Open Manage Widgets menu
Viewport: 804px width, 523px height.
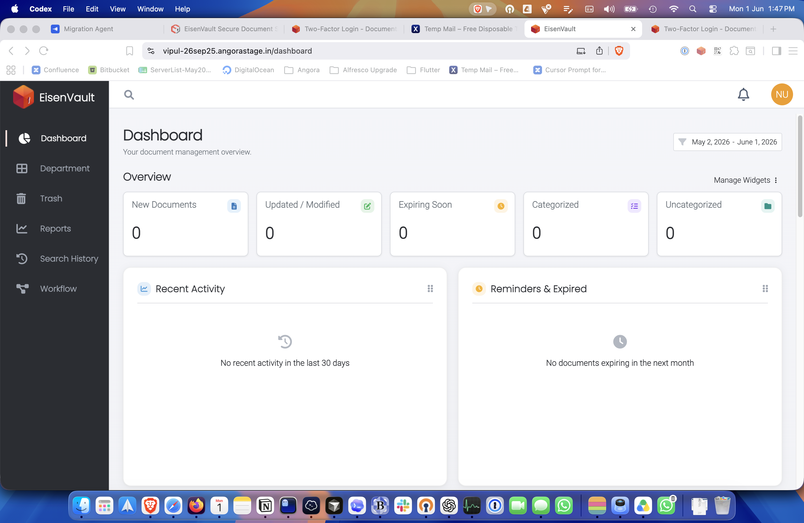pos(746,180)
